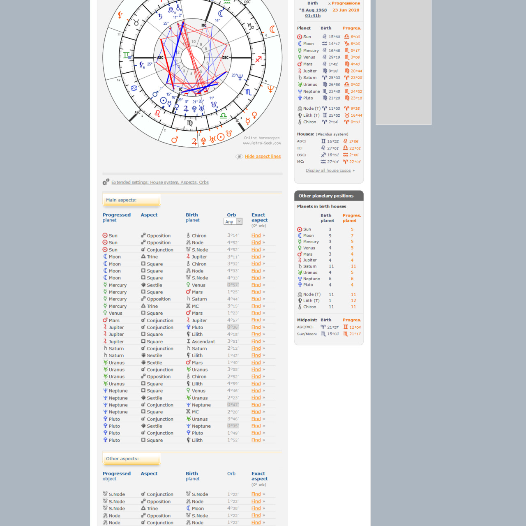Find exact Sun Opposition Chiron aspect
Screen dimensions: 526x526
point(256,235)
